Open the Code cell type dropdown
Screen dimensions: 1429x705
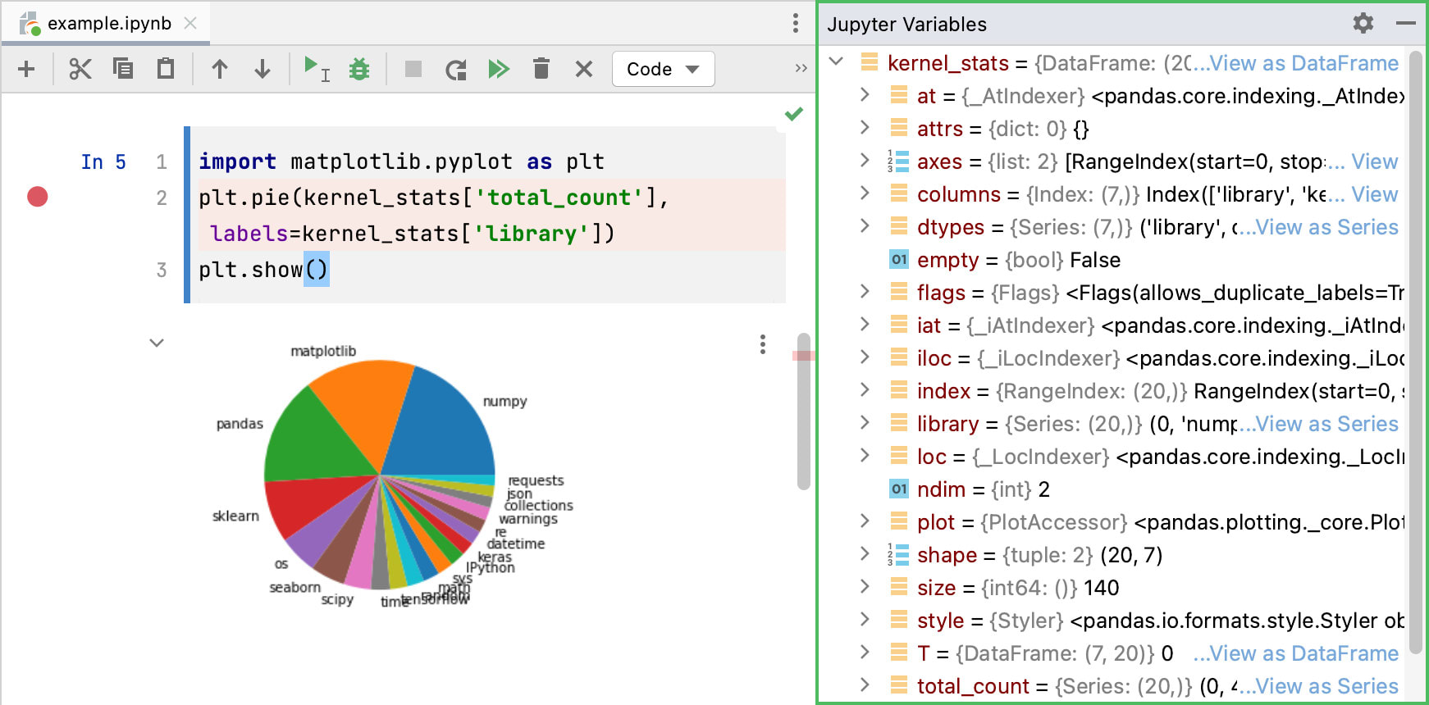coord(663,69)
